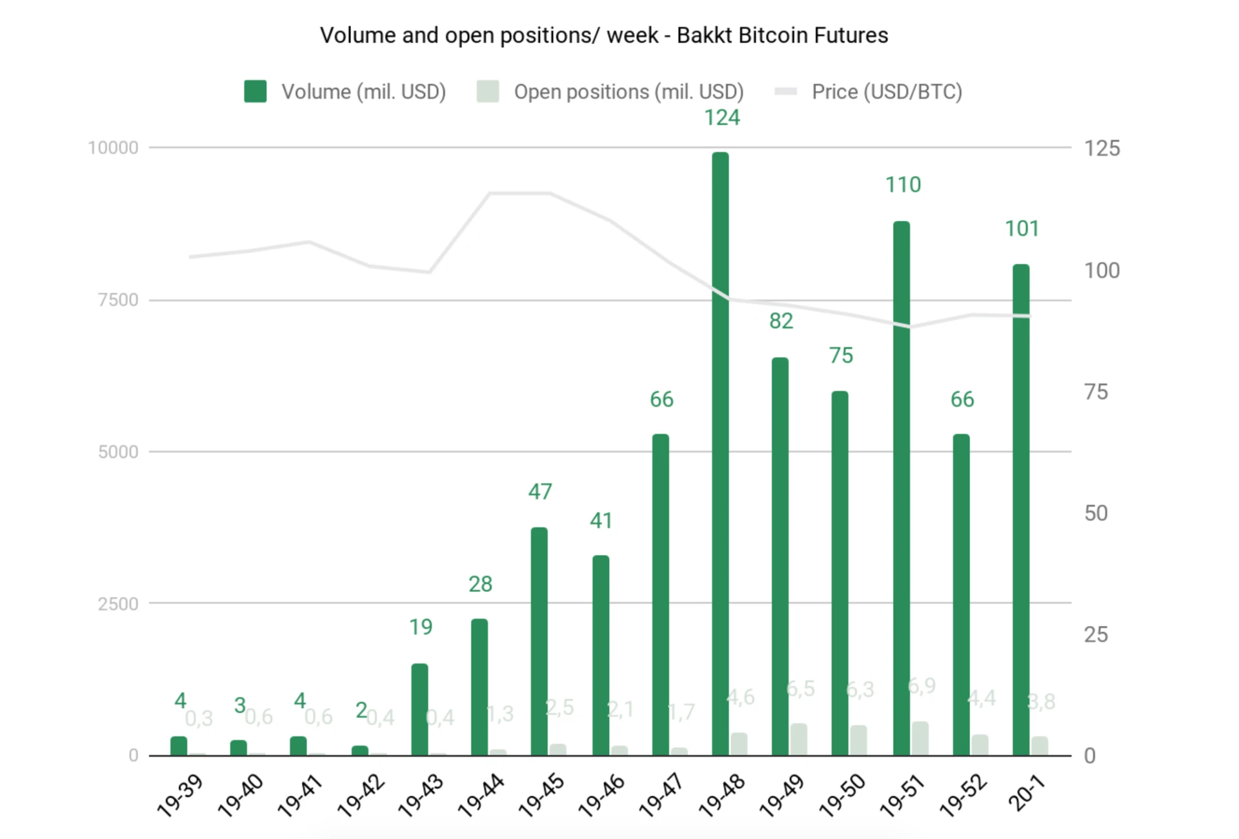
Task: Click the dark green Volume legend swatch
Action: pos(255,91)
